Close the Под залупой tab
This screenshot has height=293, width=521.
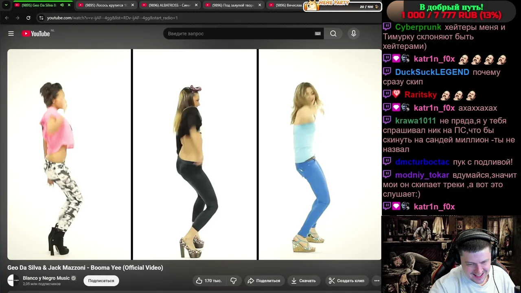260,5
